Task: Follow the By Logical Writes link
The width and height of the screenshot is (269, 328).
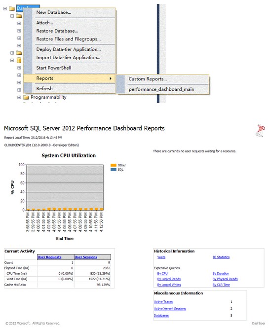Action: coord(169,285)
